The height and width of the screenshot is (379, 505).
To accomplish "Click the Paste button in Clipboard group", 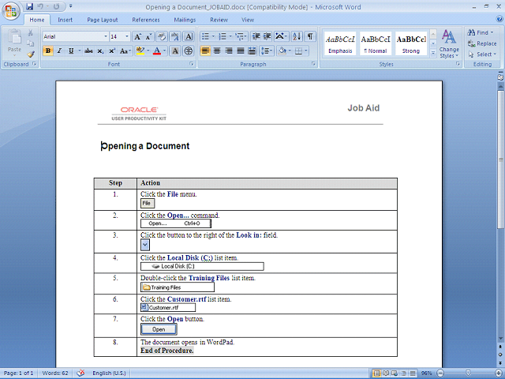I will pos(14,42).
